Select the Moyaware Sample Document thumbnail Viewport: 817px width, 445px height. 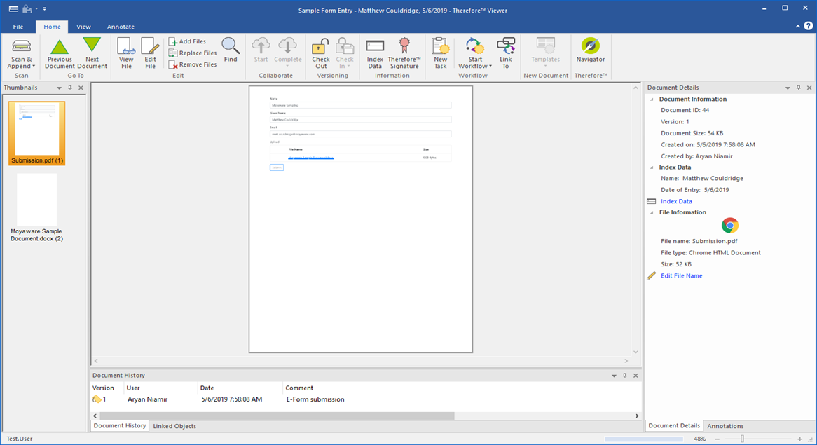(36, 201)
